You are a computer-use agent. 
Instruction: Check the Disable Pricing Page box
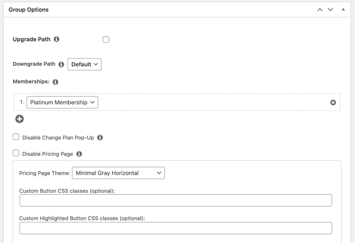[x=16, y=153]
